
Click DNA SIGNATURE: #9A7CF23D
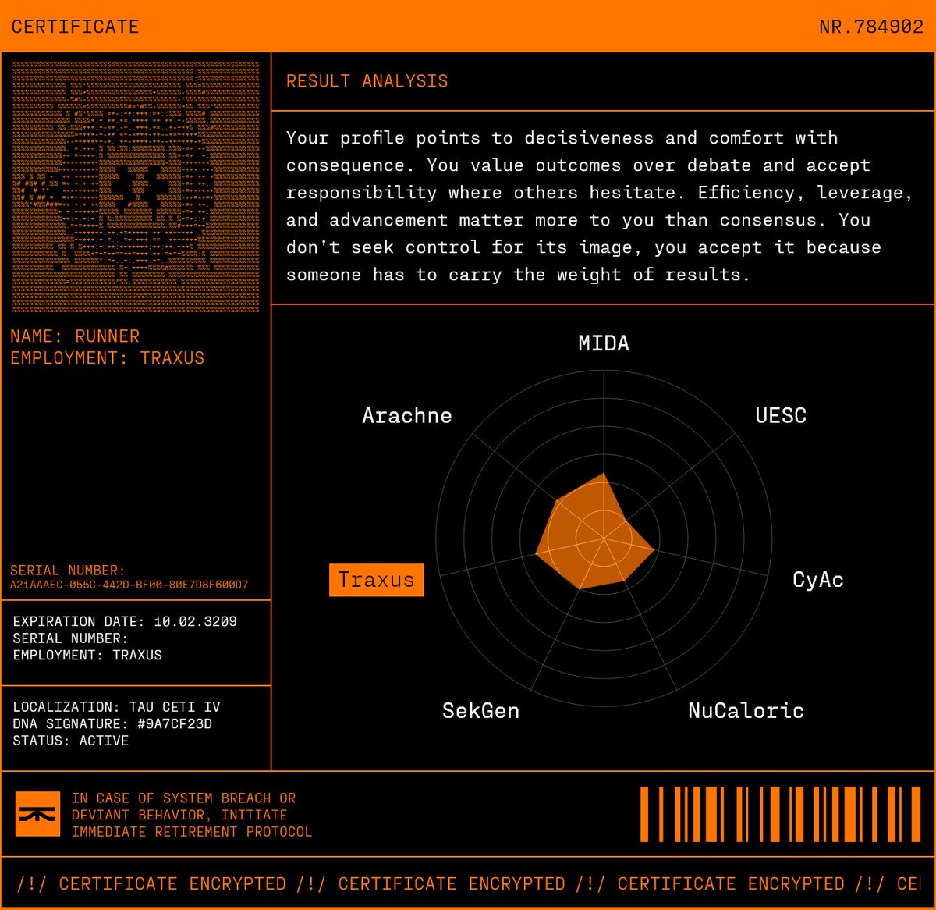[x=112, y=724]
